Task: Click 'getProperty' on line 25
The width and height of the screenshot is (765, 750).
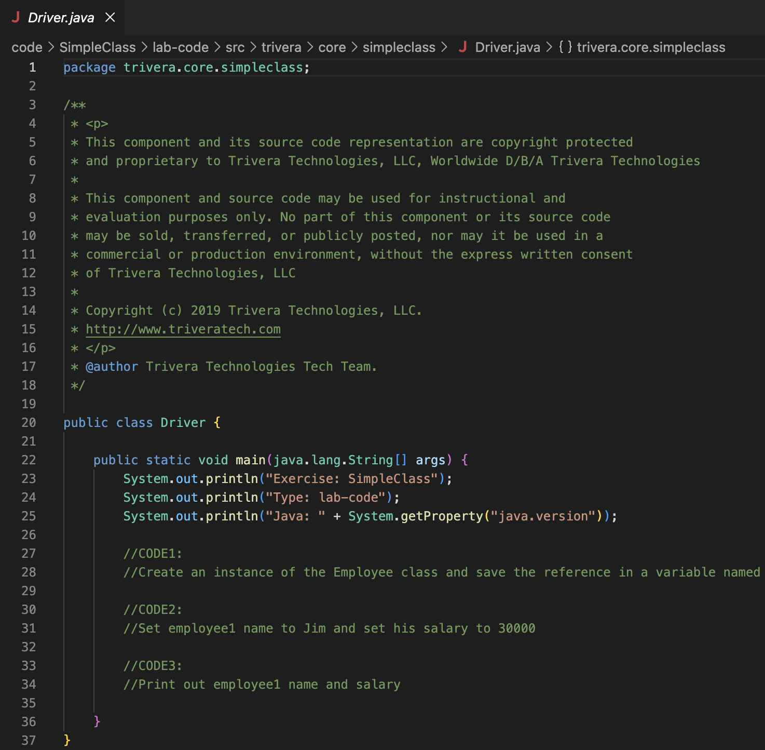Action: (442, 516)
